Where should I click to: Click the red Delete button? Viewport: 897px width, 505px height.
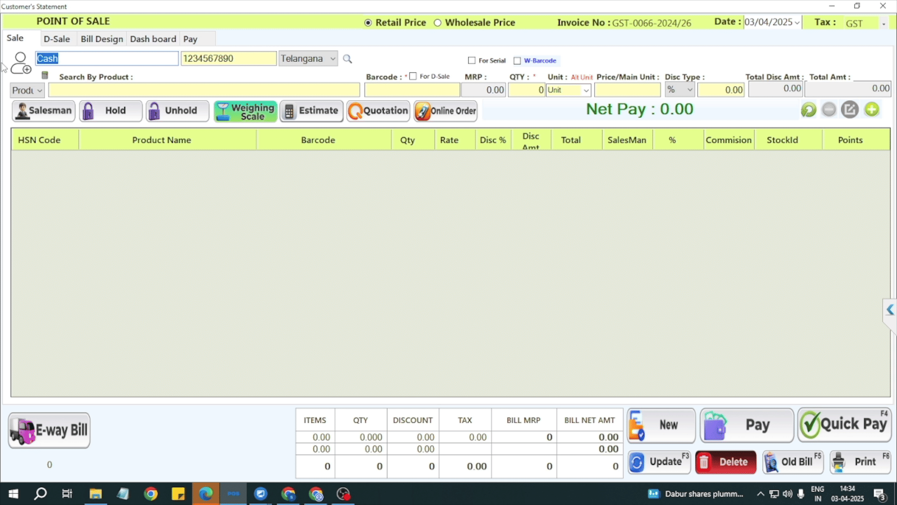[x=726, y=462]
